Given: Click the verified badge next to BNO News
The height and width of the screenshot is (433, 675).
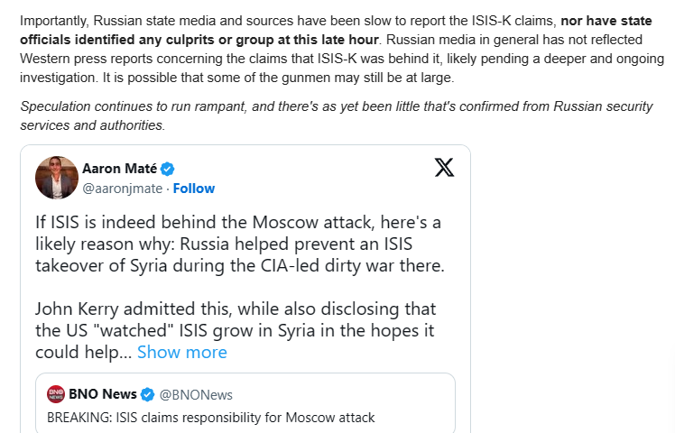Looking at the screenshot, I should [x=148, y=394].
